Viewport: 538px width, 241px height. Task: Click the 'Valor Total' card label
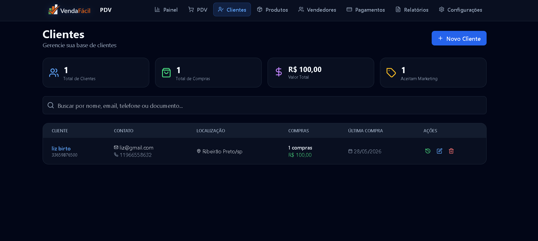[298, 77]
